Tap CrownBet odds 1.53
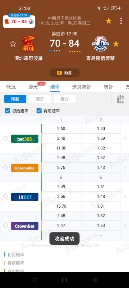The height and width of the screenshot is (288, 129). pos(101,226)
